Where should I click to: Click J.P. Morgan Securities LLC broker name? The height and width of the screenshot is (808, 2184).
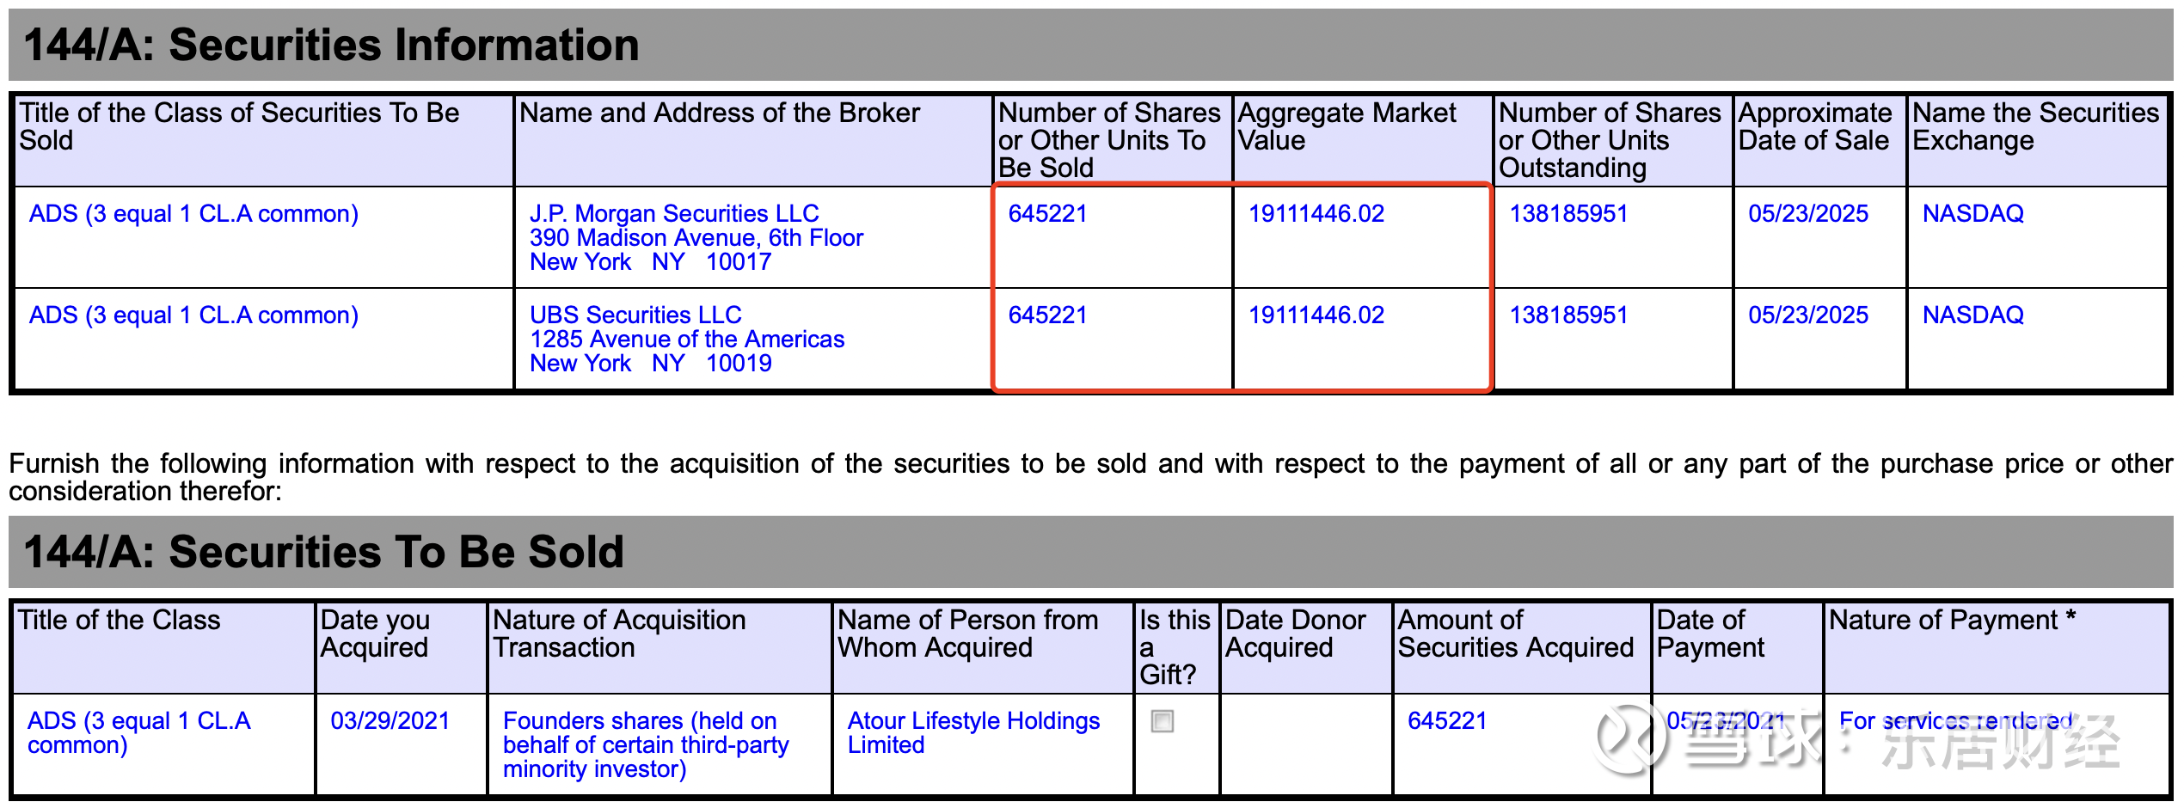click(673, 213)
